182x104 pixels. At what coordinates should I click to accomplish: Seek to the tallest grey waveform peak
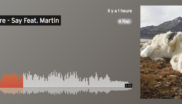tap(55, 79)
